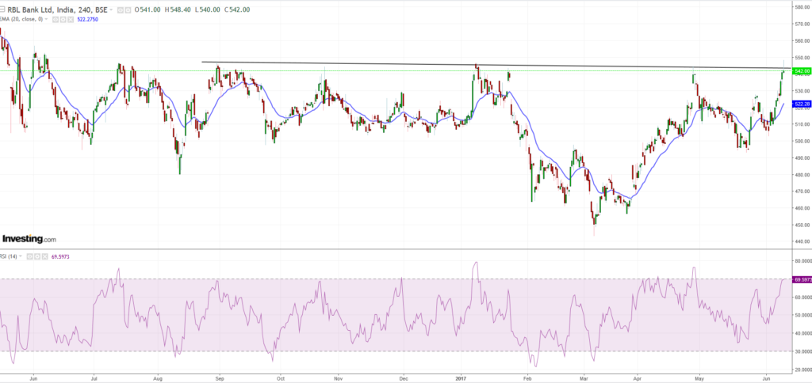Toggle eye icon for EMA indicator
812x383 pixels.
[x=56, y=20]
